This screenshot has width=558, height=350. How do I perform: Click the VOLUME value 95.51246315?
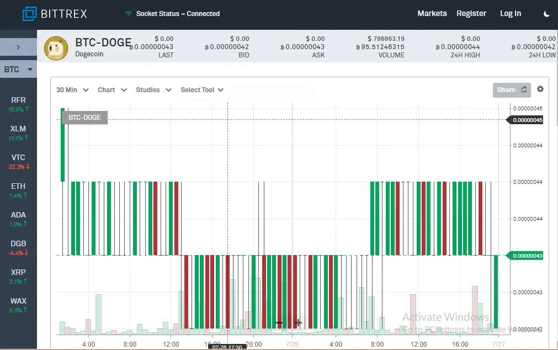point(380,46)
